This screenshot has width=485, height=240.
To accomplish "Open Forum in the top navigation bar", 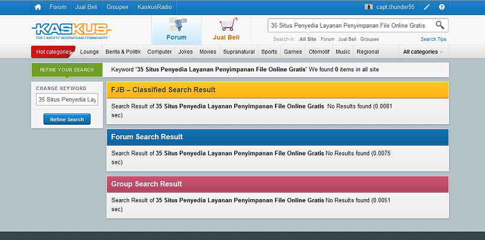I will pos(58,7).
